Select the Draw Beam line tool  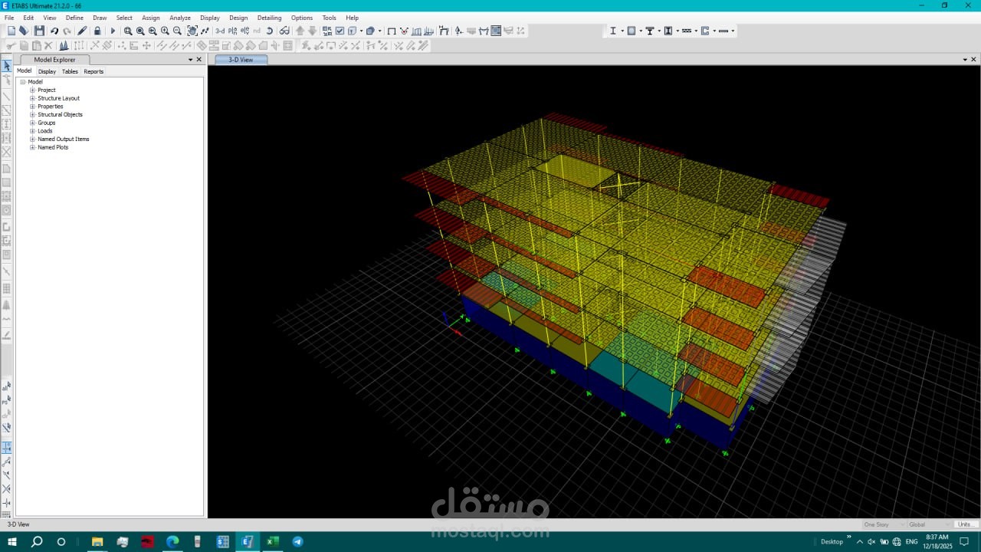coord(7,97)
